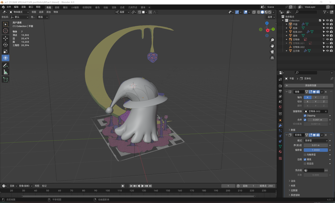Screen dimensions: 335x203
Task: Activate the Move tool
Action: point(6,38)
